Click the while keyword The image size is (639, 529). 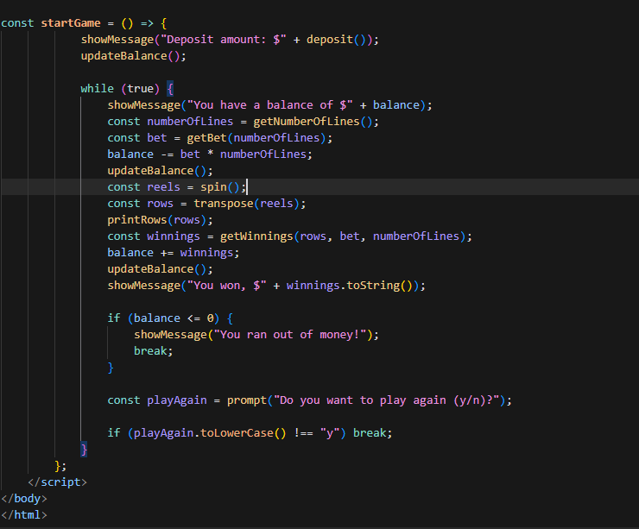(x=97, y=89)
